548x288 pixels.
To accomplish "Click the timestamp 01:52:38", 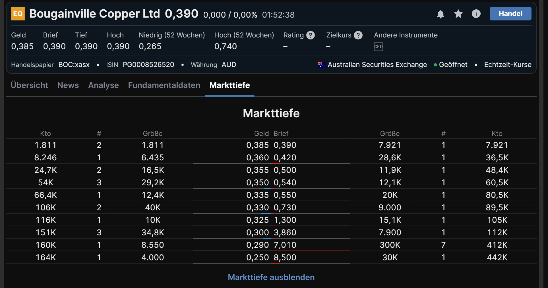I will pyautogui.click(x=278, y=15).
